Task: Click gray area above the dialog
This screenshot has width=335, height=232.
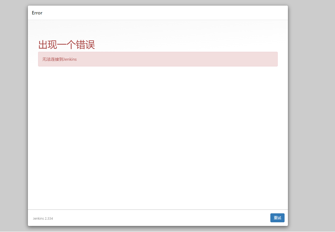Action: coord(158,2)
